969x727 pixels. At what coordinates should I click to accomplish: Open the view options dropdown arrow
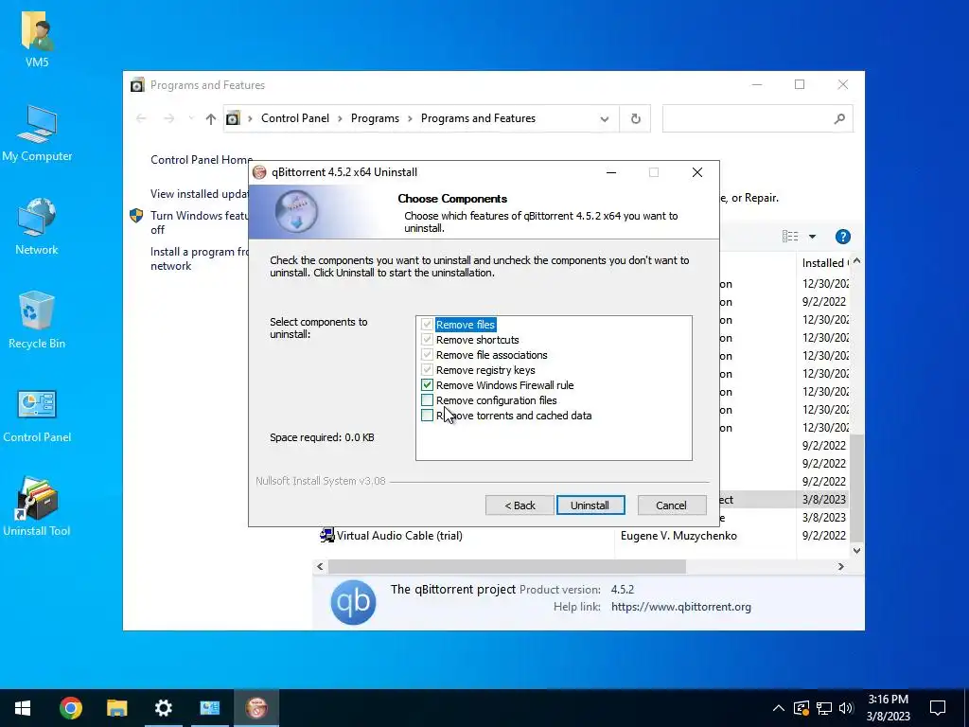pyautogui.click(x=812, y=237)
